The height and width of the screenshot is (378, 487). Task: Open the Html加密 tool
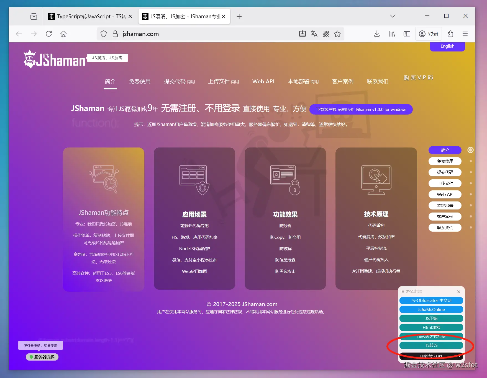(x=431, y=328)
